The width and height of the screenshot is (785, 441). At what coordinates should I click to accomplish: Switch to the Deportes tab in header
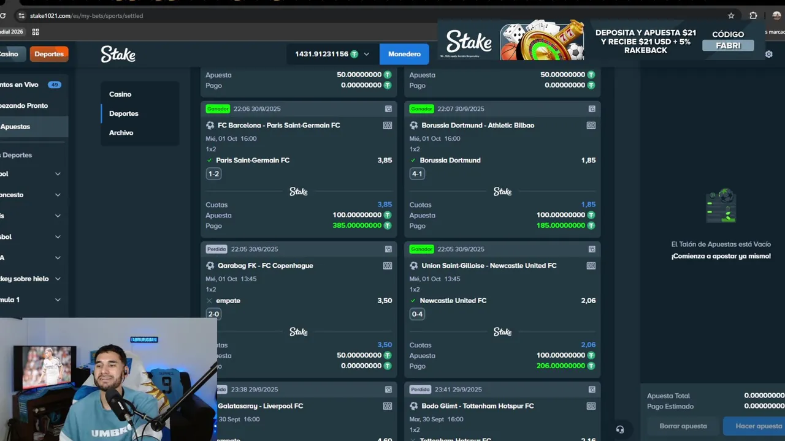[x=49, y=54]
